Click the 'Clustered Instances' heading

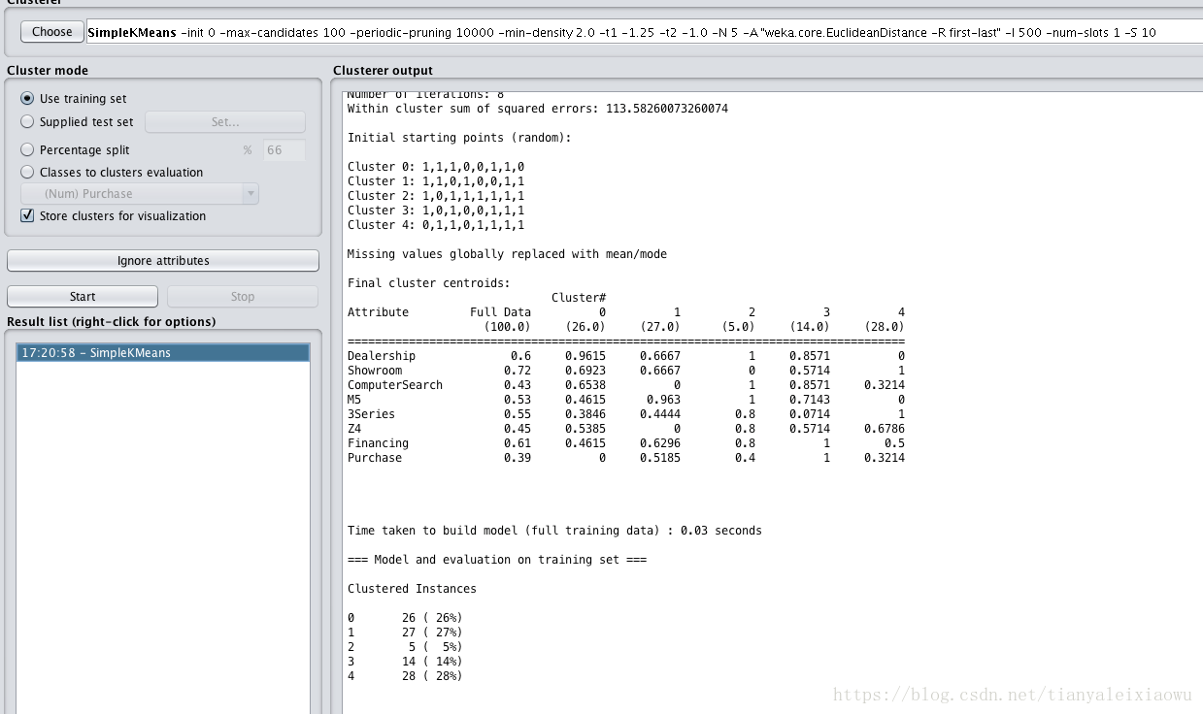[x=412, y=589]
